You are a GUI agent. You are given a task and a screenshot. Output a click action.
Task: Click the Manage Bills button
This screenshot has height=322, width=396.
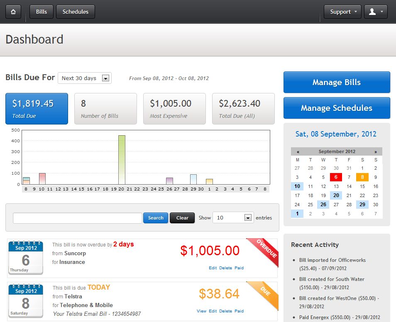click(x=336, y=82)
